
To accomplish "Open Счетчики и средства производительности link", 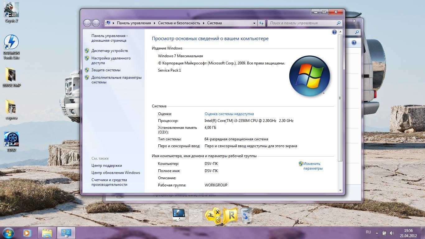I will point(109,182).
